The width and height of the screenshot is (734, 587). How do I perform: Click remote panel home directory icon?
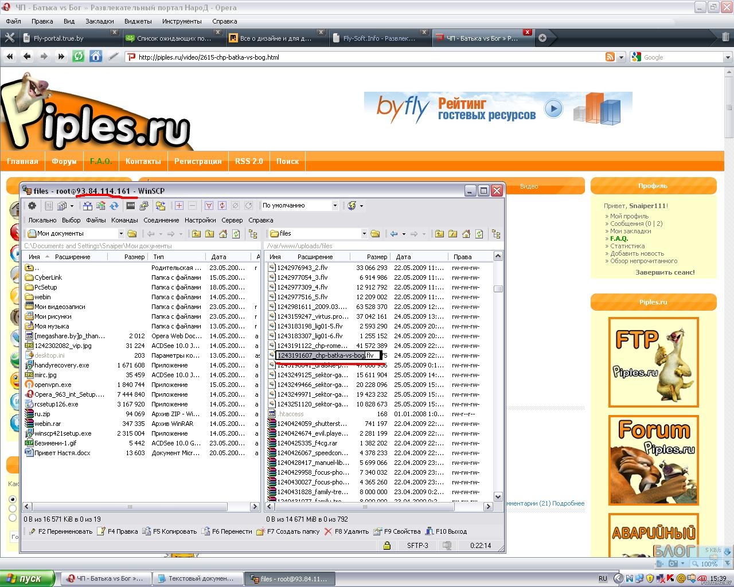click(x=466, y=234)
